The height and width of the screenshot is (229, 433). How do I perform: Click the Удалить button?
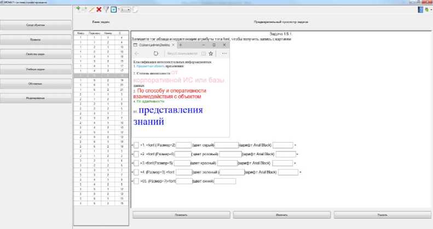coord(383,215)
